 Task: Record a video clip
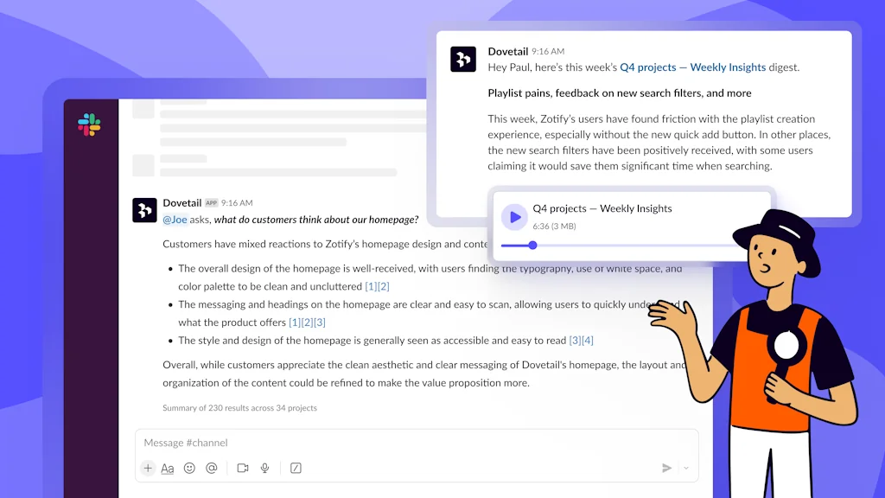(x=243, y=468)
